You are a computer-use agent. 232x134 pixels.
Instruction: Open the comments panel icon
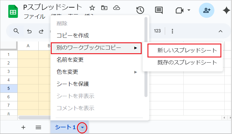159,10
